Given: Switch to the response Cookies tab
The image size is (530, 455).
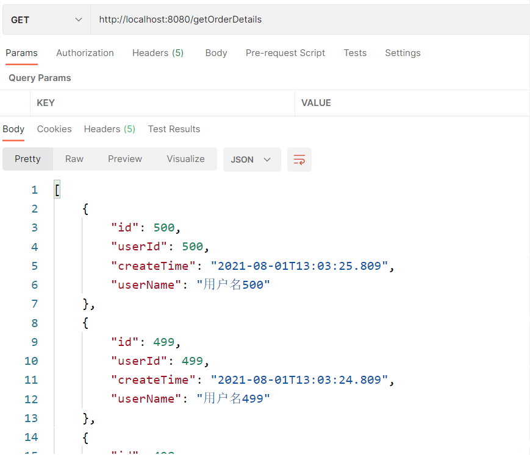Looking at the screenshot, I should coord(54,129).
